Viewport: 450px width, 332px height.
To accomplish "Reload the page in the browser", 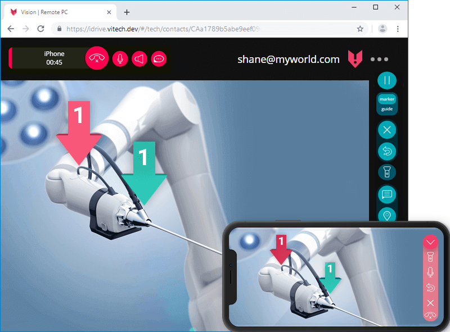I will click(40, 28).
